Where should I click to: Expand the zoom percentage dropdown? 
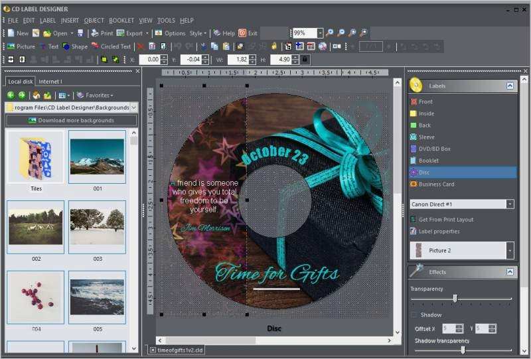320,33
